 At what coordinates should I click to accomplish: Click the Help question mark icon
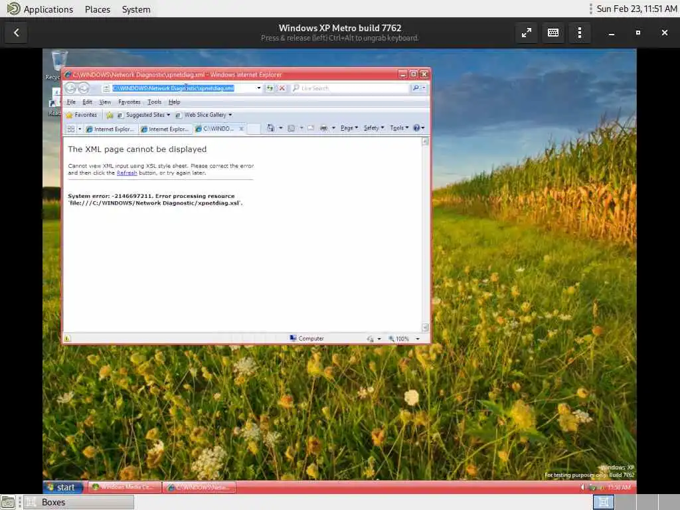tap(416, 128)
